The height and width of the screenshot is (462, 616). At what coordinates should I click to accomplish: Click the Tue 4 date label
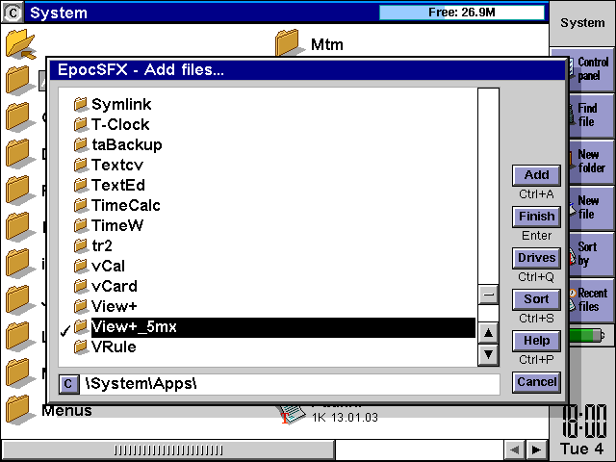tap(581, 449)
